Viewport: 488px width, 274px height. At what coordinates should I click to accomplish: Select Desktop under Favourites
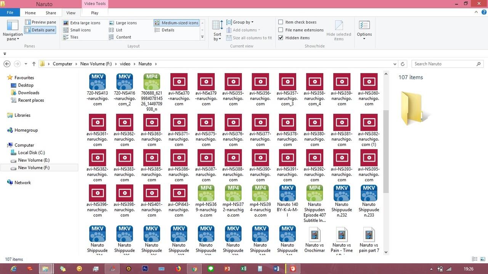pos(26,85)
